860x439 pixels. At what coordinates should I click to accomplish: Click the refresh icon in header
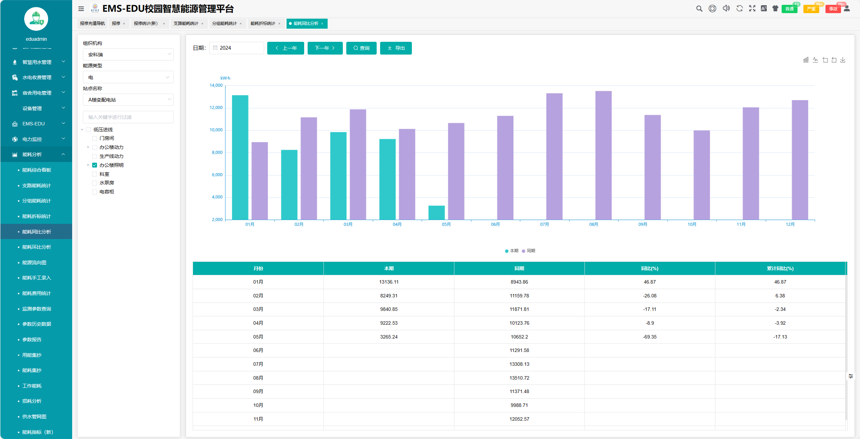point(740,9)
